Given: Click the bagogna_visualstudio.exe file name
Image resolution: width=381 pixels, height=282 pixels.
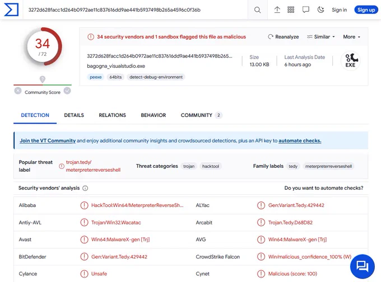Looking at the screenshot, I should pos(116,66).
